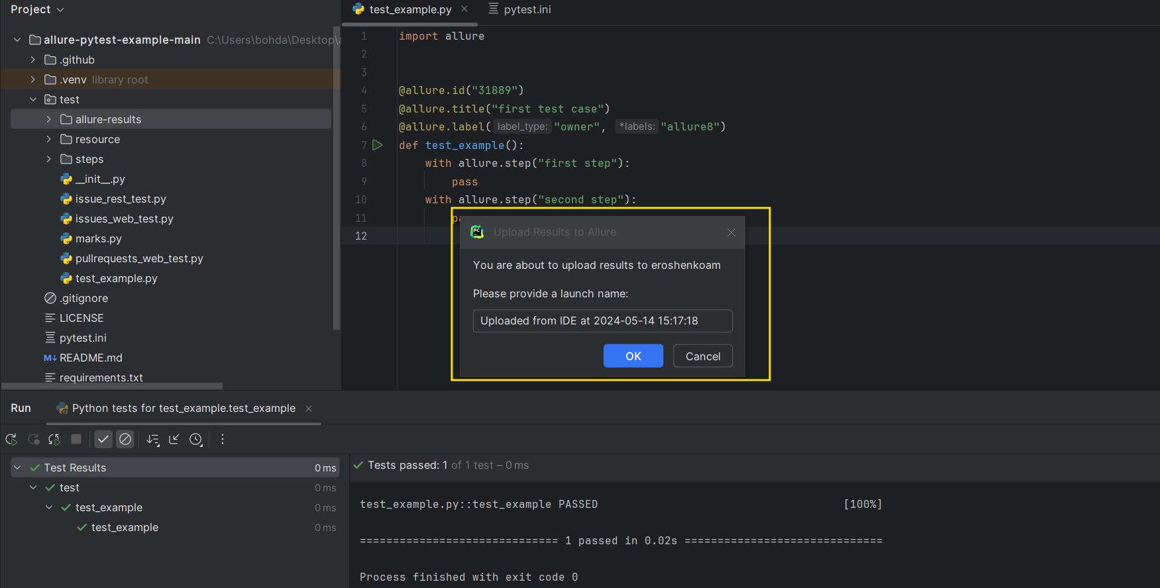Image resolution: width=1160 pixels, height=588 pixels.
Task: Switch to the pytest.ini editor tab
Action: click(x=520, y=9)
